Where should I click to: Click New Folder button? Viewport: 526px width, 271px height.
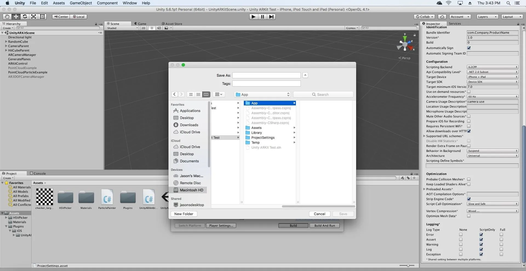[184, 214]
